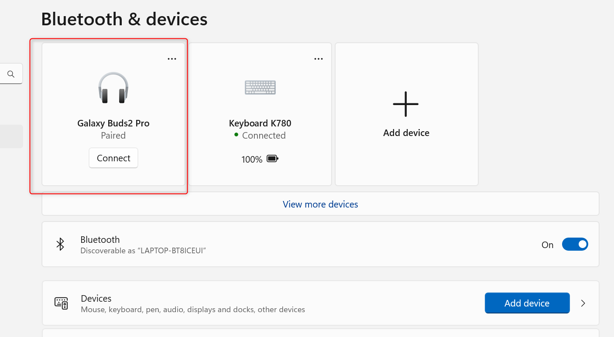This screenshot has width=614, height=337.
Task: Select the highlighted sidebar navigation item
Action: click(11, 136)
